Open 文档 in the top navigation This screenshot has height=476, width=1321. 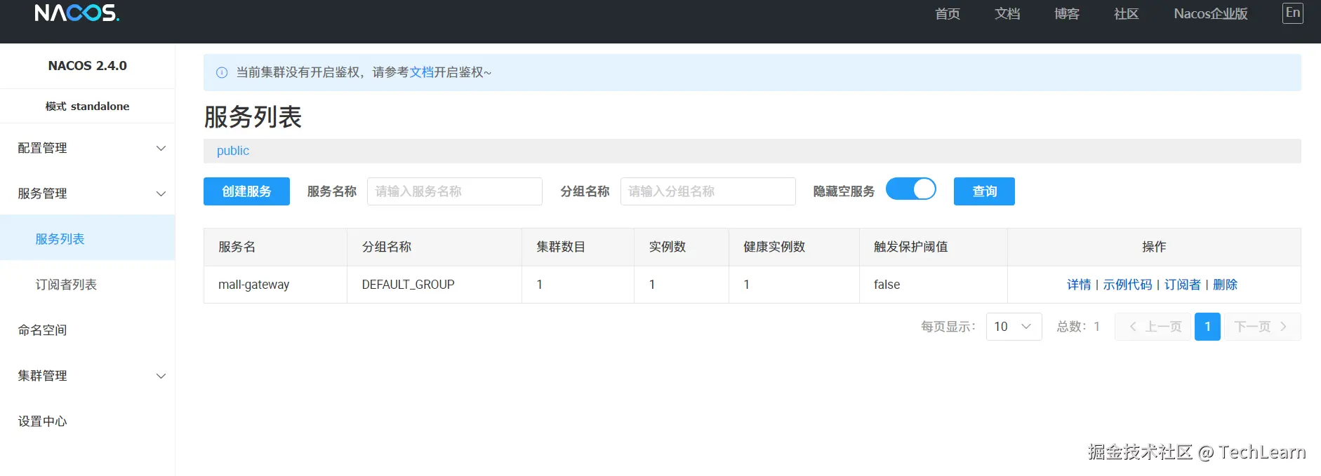pos(1007,14)
